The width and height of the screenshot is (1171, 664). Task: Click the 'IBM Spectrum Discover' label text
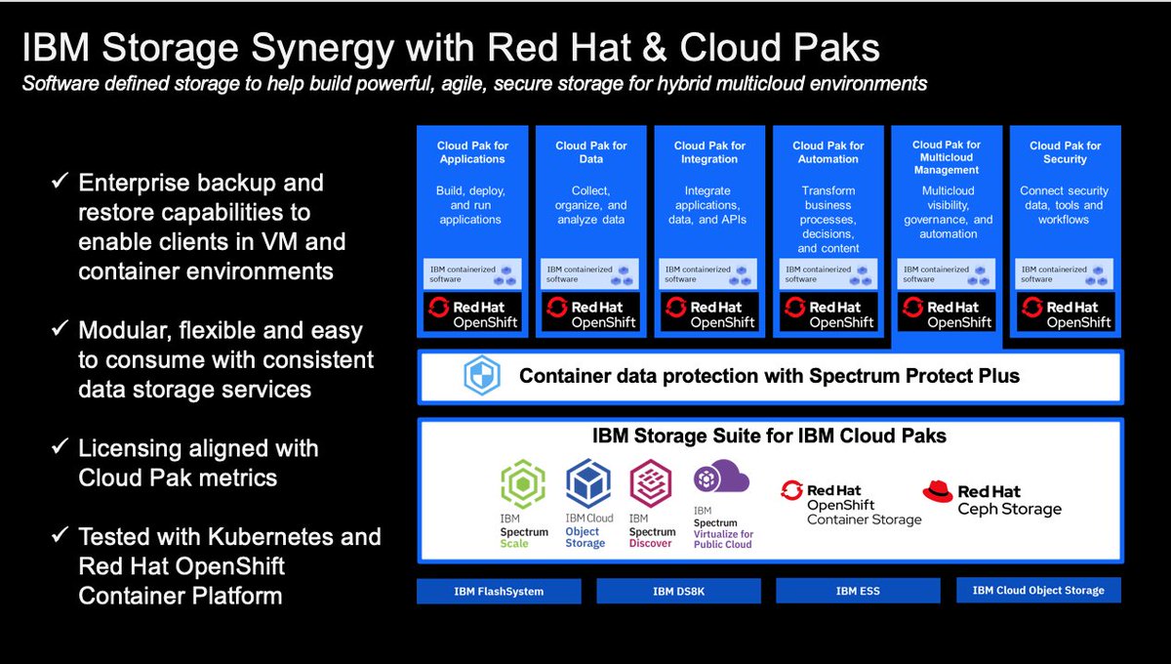click(x=651, y=531)
